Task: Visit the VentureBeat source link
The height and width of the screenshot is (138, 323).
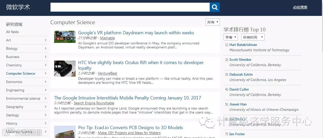Action: point(107,73)
